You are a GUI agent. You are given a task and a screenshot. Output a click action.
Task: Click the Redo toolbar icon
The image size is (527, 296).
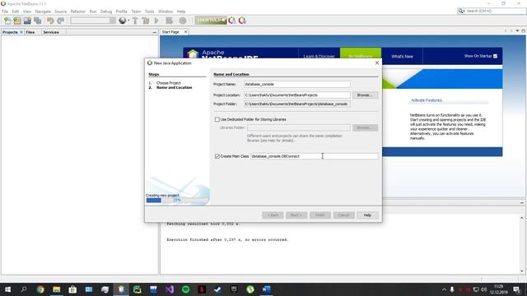click(x=60, y=21)
